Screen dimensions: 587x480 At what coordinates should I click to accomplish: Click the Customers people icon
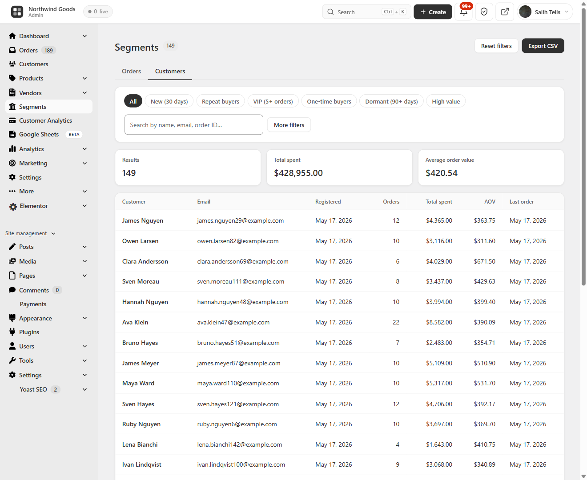(12, 64)
